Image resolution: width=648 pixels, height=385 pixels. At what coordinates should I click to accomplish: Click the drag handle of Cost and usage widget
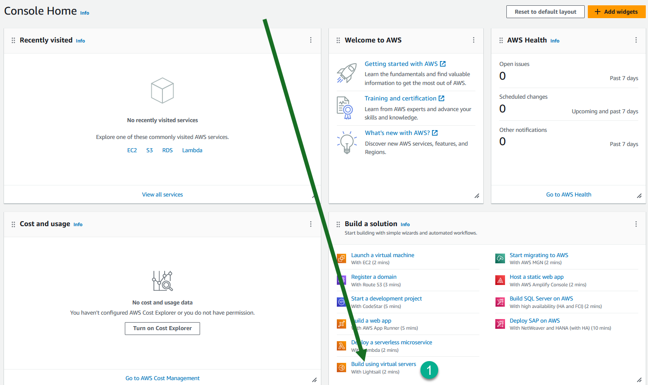13,224
